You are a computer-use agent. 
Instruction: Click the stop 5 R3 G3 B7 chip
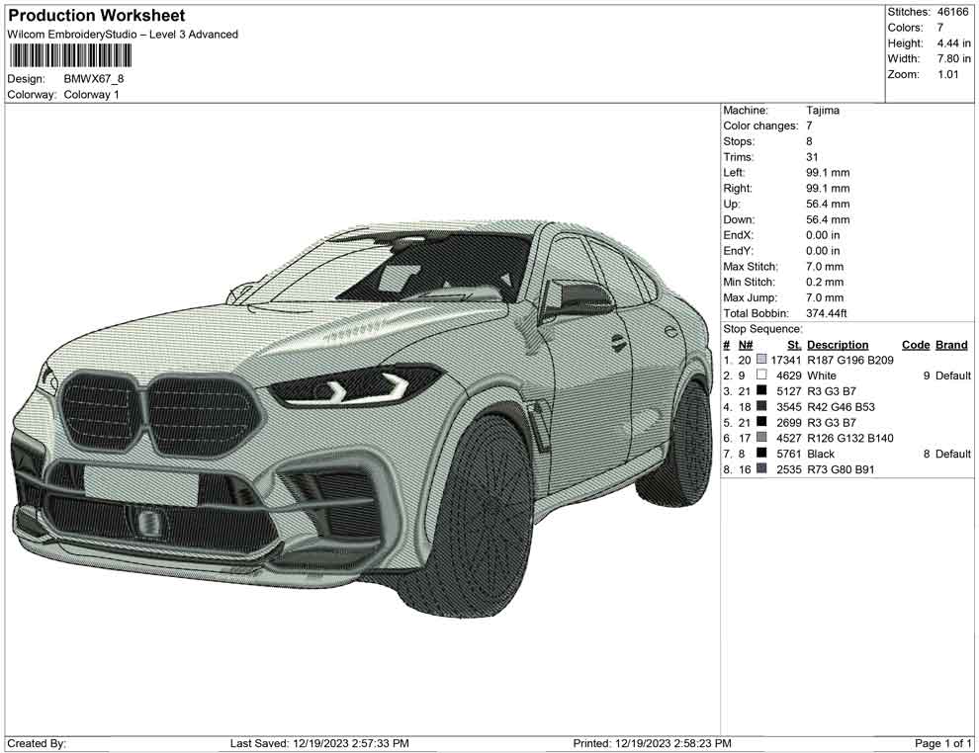(x=761, y=422)
